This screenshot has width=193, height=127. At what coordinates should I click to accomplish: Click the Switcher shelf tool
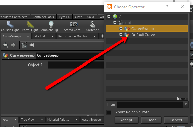click(92, 26)
